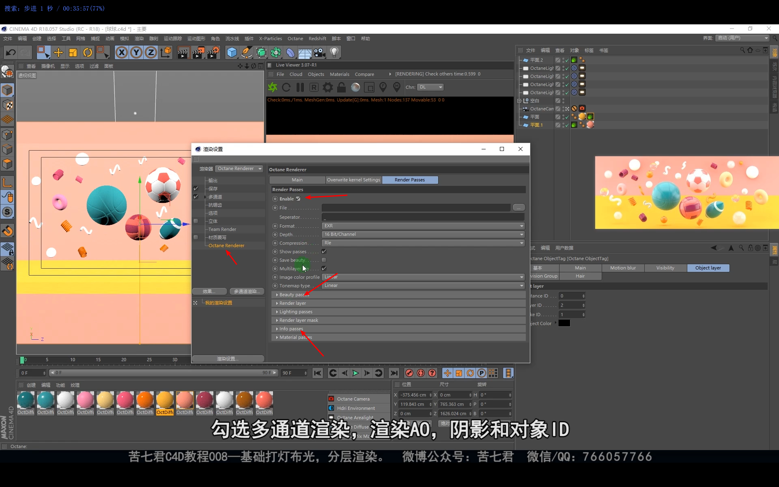The height and width of the screenshot is (487, 779).
Task: Open Live Viewer settings gear icon
Action: pyautogui.click(x=327, y=87)
